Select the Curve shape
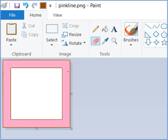 tap(156, 26)
